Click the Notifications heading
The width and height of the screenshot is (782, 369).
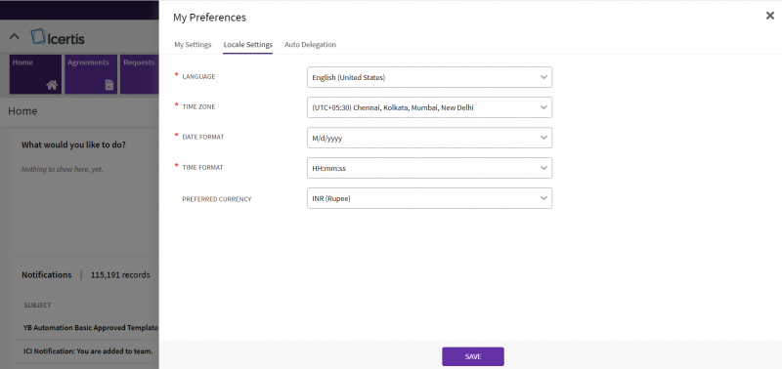[x=46, y=275]
